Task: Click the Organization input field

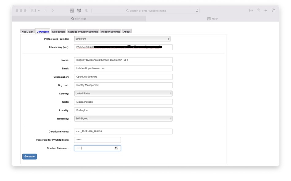Action: [x=123, y=77]
